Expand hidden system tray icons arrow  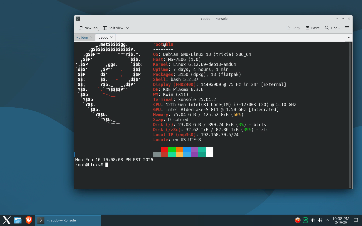pyautogui.click(x=327, y=220)
